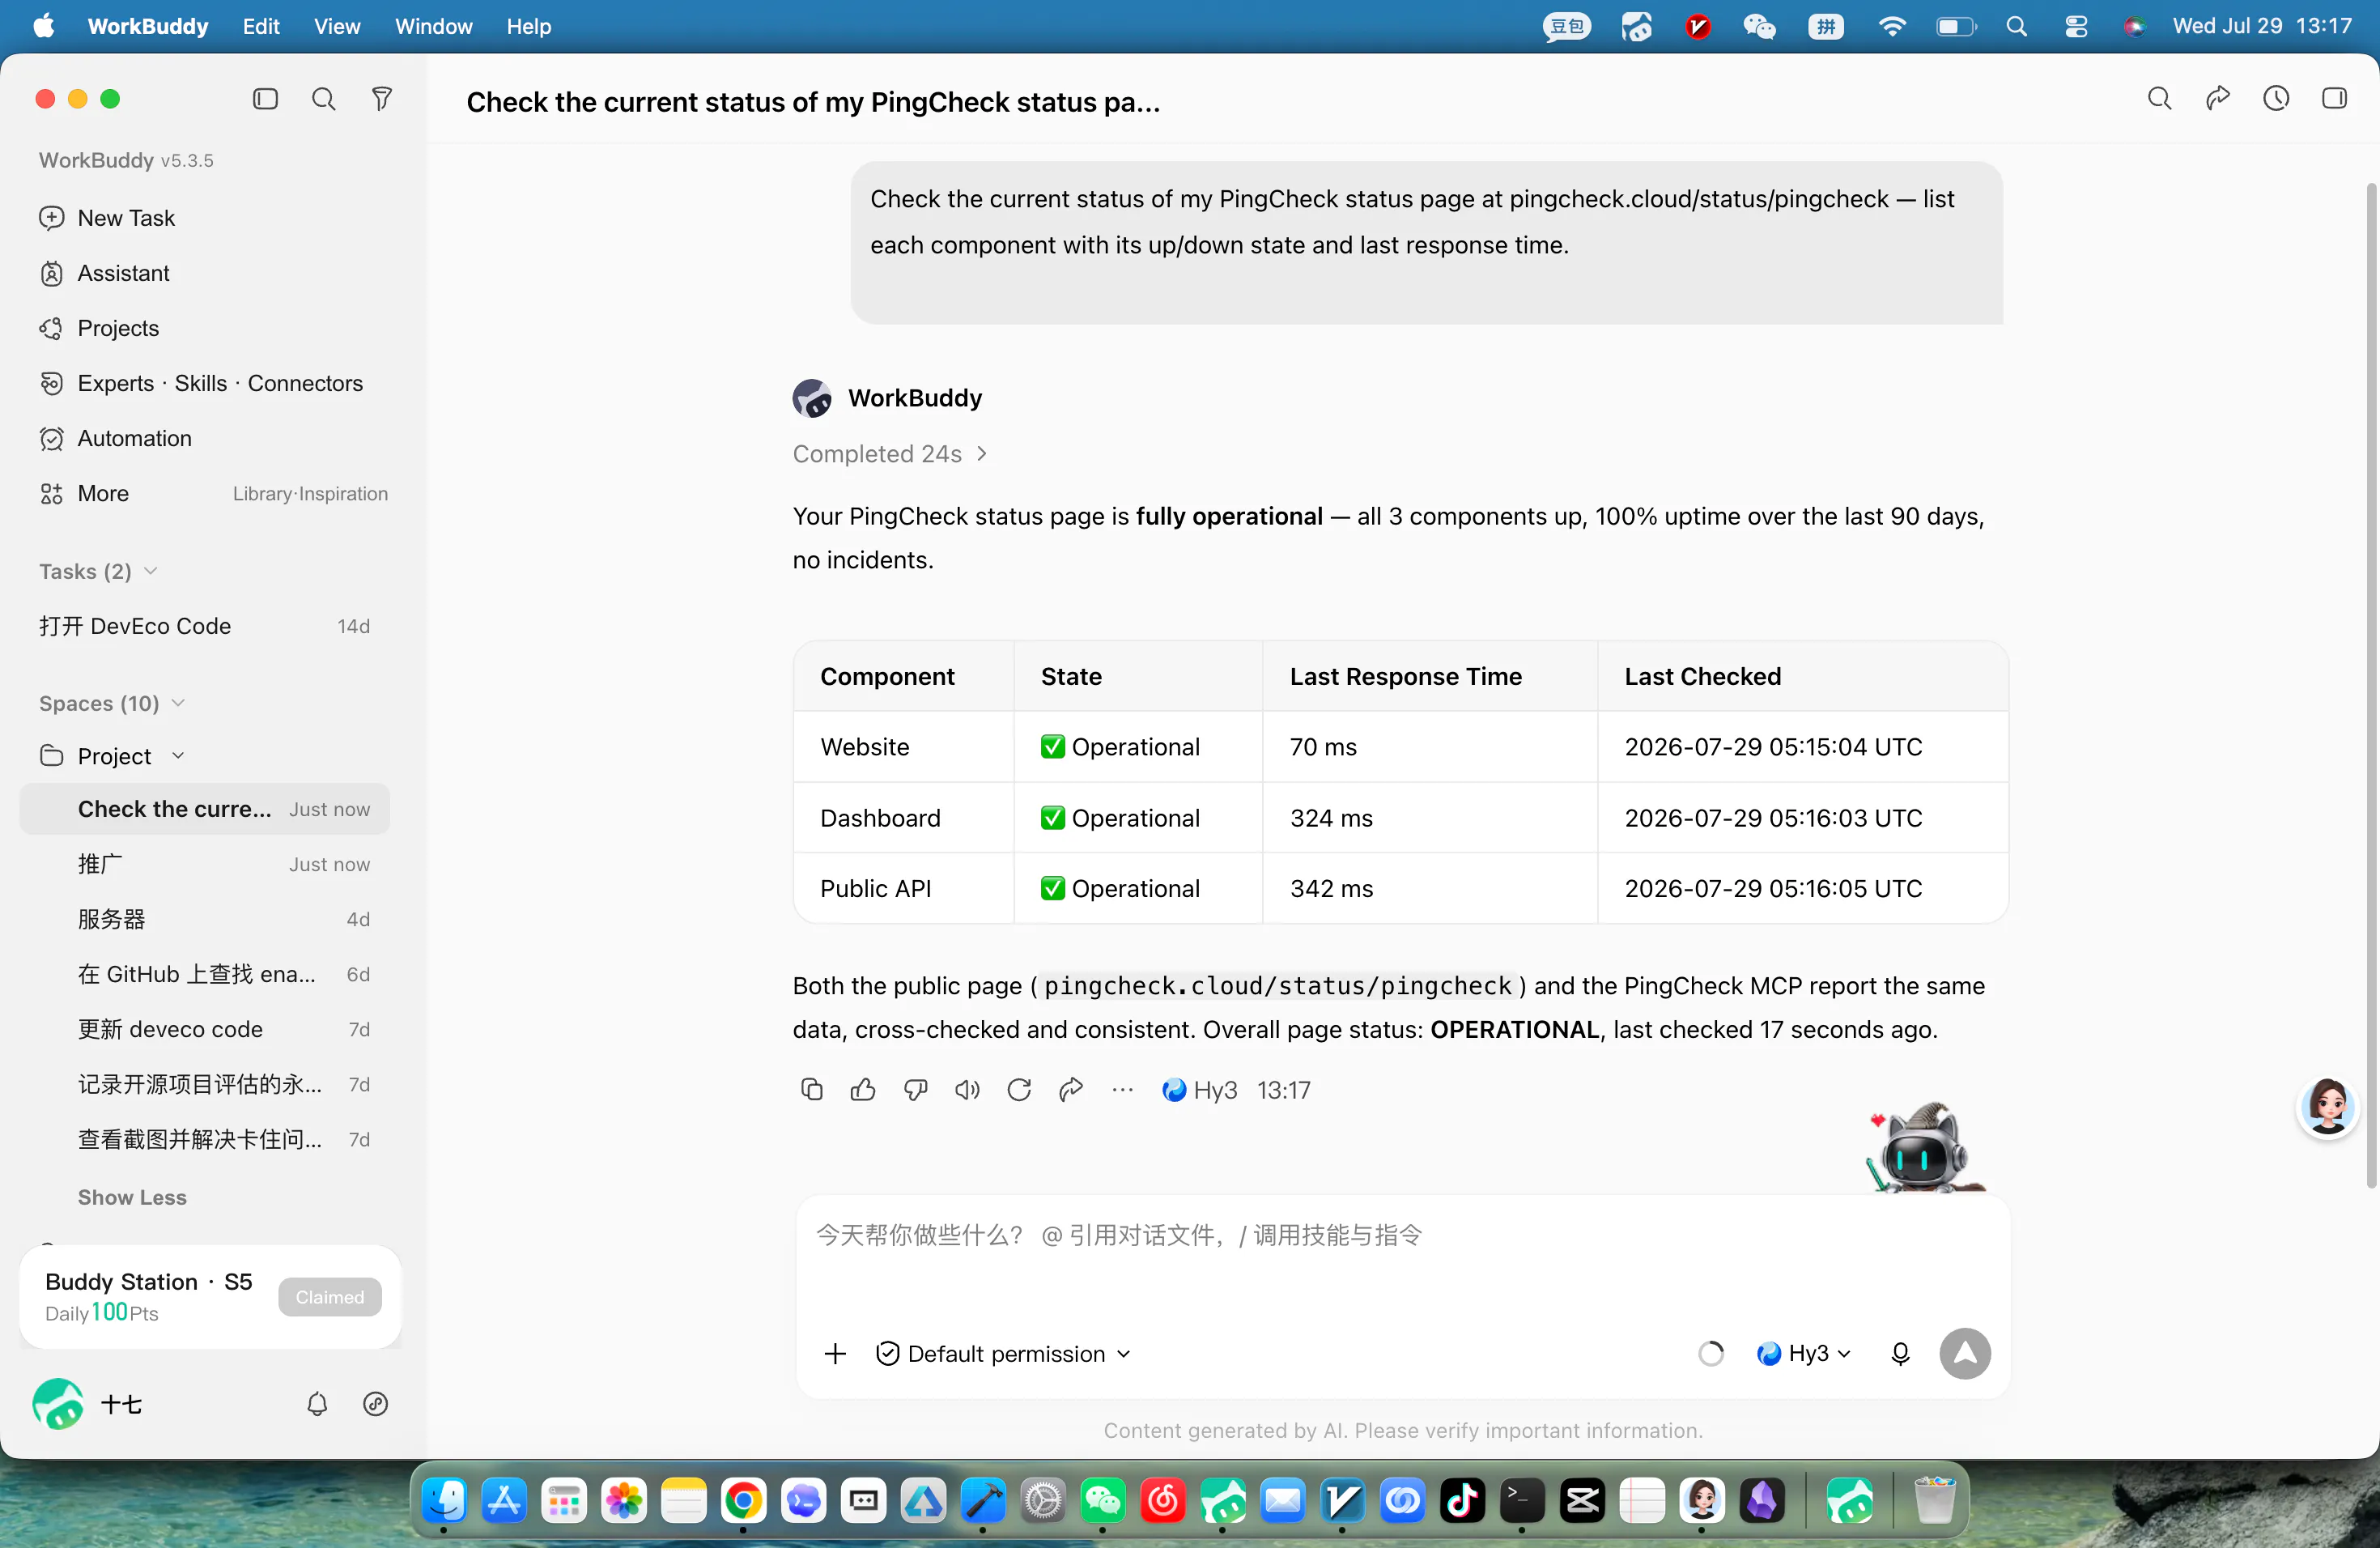Image resolution: width=2380 pixels, height=1548 pixels.
Task: Launch TikTok from the Dock
Action: (x=1462, y=1500)
